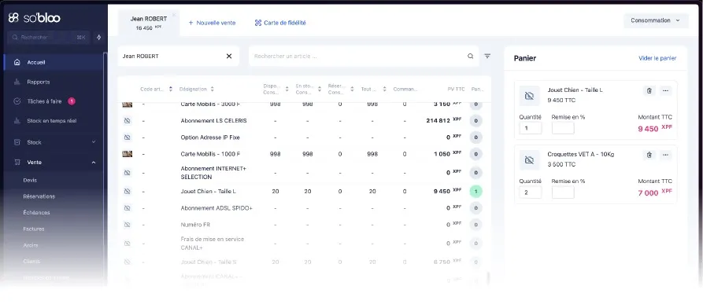This screenshot has height=304, width=703.
Task: Open the sidebar Rechercher search box
Action: (x=49, y=38)
